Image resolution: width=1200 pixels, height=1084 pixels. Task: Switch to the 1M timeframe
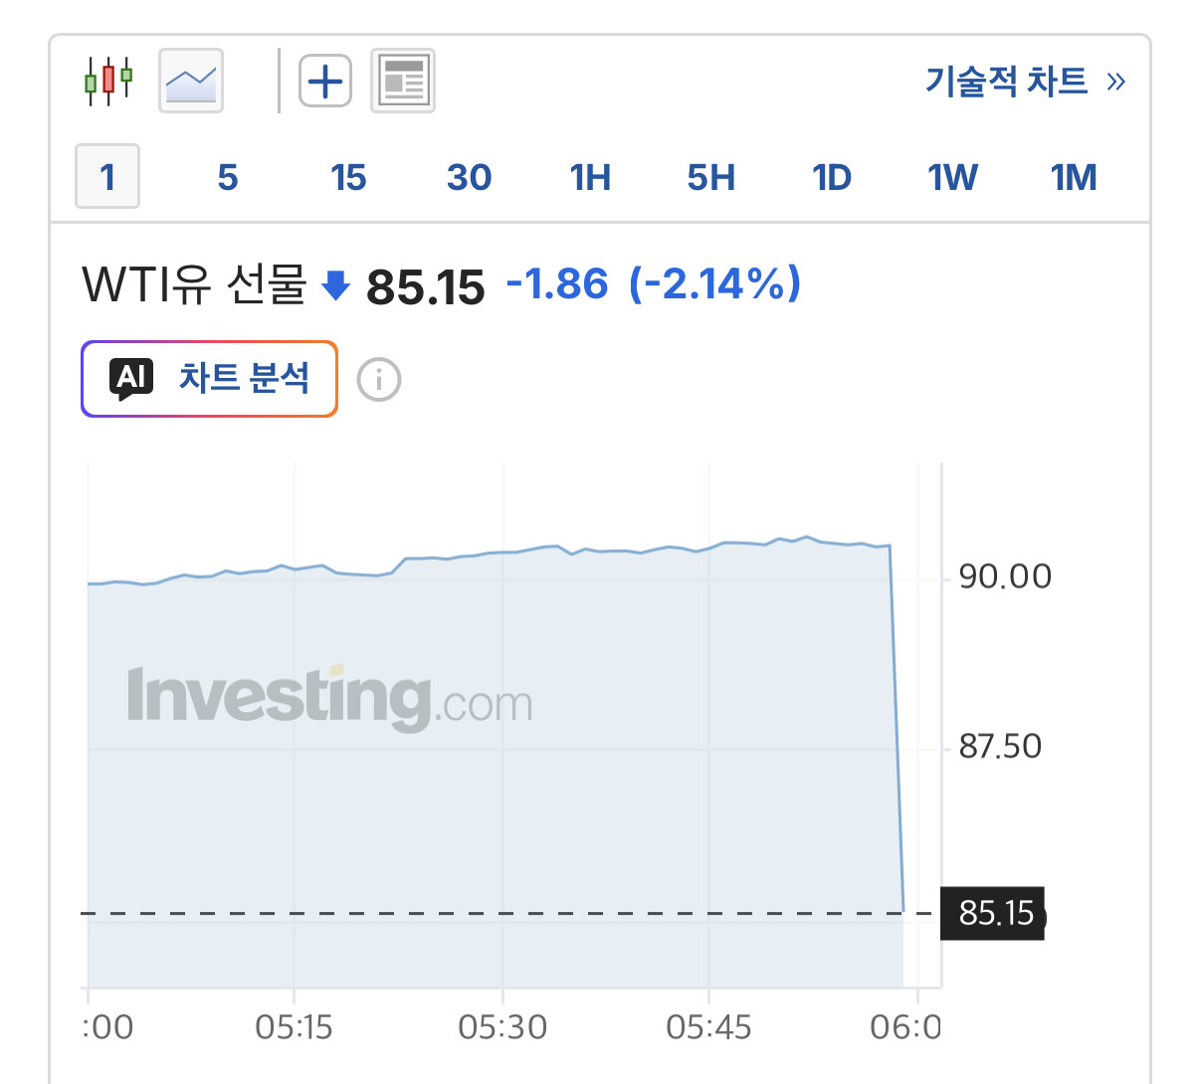point(1074,177)
